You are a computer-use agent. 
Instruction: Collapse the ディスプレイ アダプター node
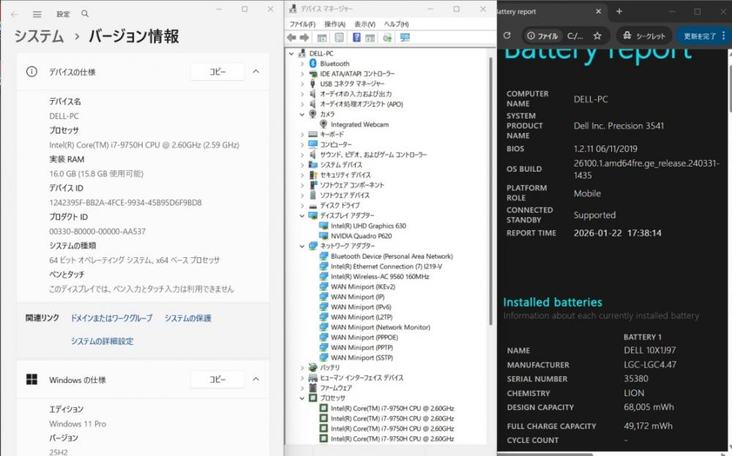tap(302, 216)
